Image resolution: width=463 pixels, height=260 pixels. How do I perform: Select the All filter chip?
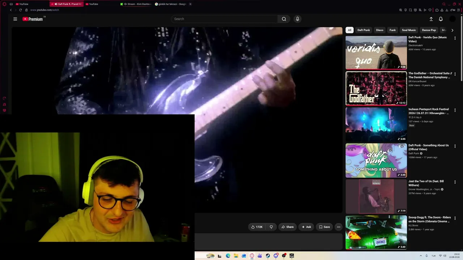349,30
